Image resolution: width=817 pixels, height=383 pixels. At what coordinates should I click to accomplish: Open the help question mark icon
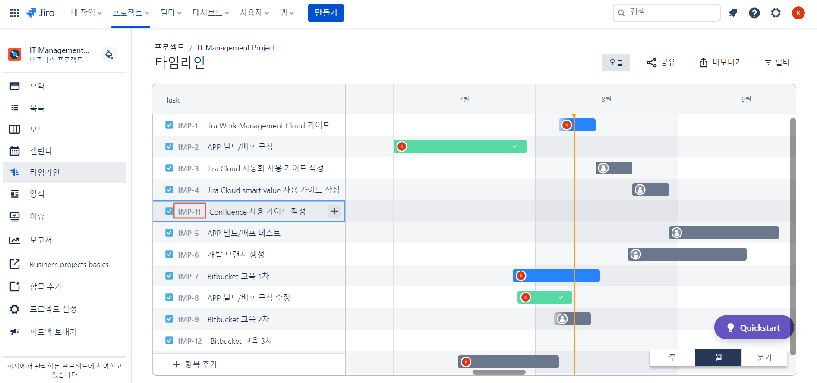[754, 13]
